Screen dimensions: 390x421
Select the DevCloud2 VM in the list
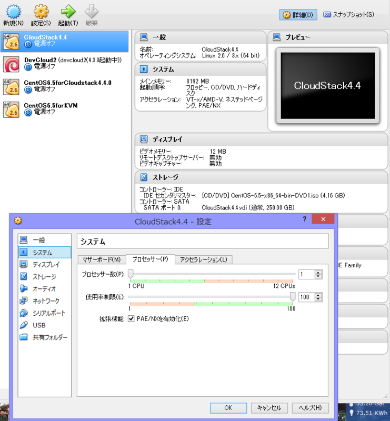(64, 64)
